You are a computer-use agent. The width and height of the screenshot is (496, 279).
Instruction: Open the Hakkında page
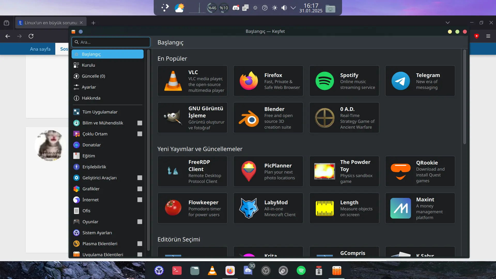(107, 98)
